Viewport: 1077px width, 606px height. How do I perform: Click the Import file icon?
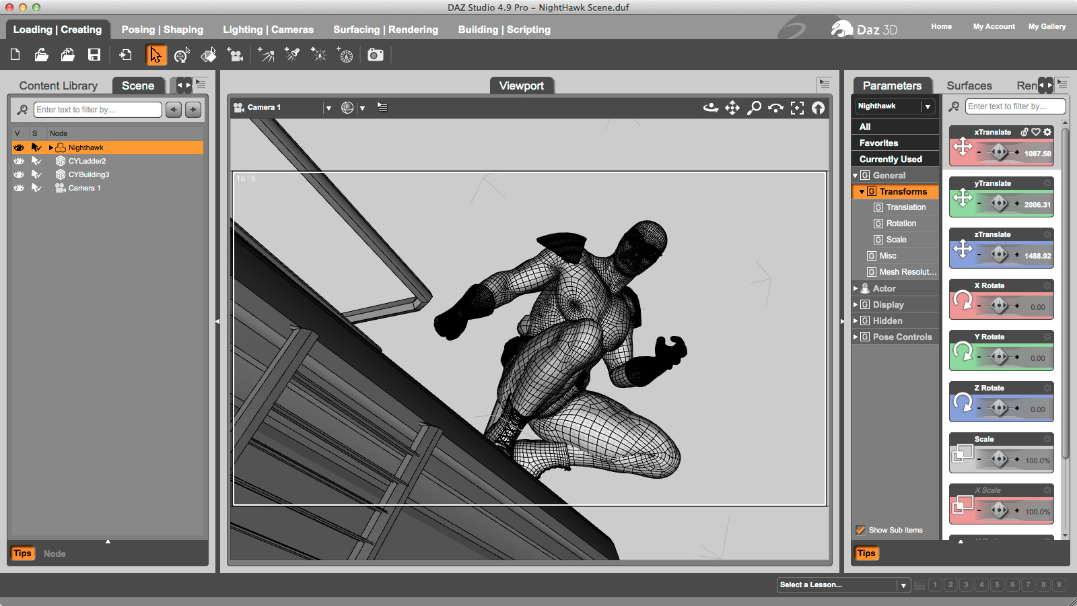[125, 55]
